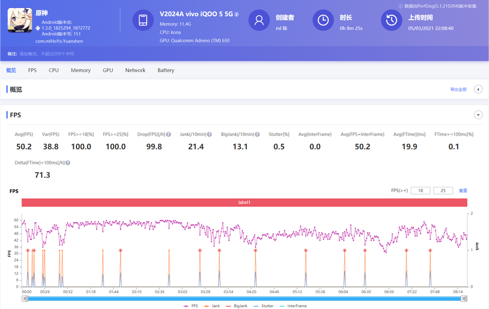This screenshot has width=489, height=309.
Task: Click the reset link beside the FPS thresholds
Action: (463, 191)
